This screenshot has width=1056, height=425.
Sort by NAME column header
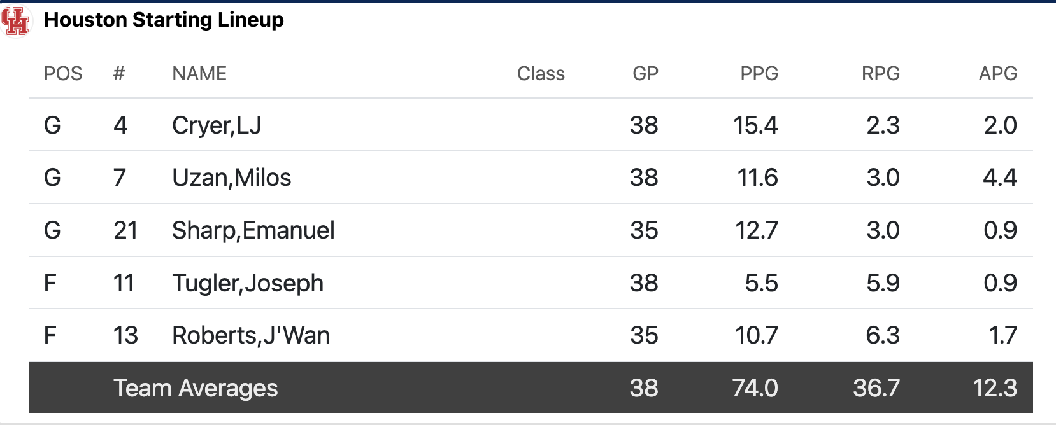(199, 74)
